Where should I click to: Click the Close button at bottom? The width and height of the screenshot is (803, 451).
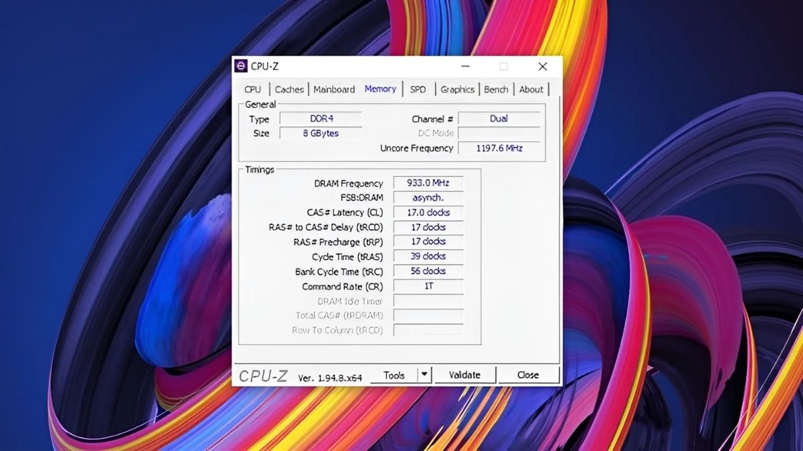[x=528, y=375]
